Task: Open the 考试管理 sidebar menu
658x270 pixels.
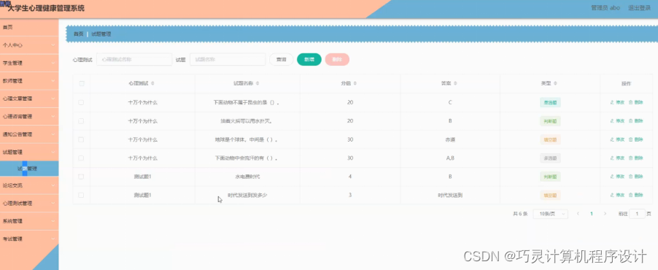Action: (29, 239)
